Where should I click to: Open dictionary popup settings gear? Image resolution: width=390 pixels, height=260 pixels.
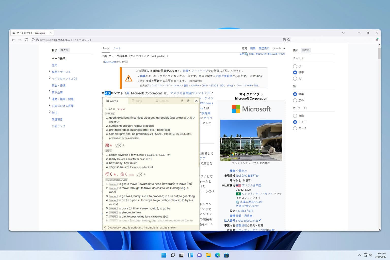click(x=188, y=101)
